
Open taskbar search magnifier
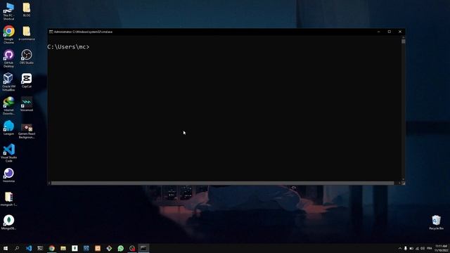pos(17,248)
